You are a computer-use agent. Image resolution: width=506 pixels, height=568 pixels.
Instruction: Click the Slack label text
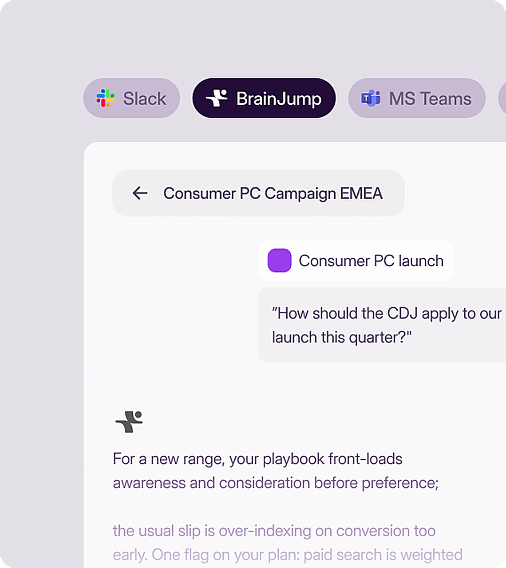click(x=145, y=99)
